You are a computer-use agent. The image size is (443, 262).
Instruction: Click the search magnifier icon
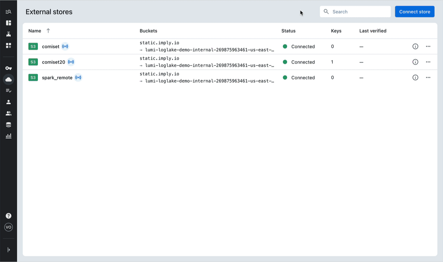[x=326, y=12]
